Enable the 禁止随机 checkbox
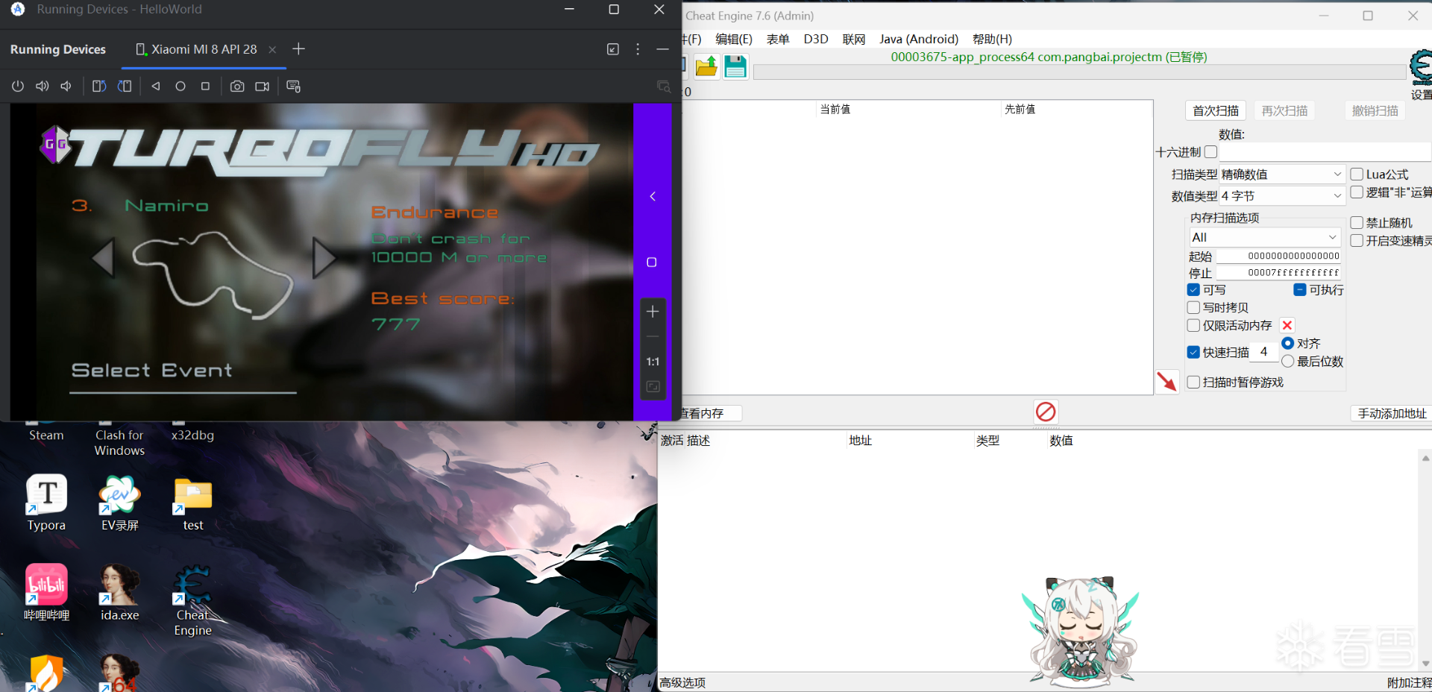Image resolution: width=1432 pixels, height=692 pixels. point(1357,223)
